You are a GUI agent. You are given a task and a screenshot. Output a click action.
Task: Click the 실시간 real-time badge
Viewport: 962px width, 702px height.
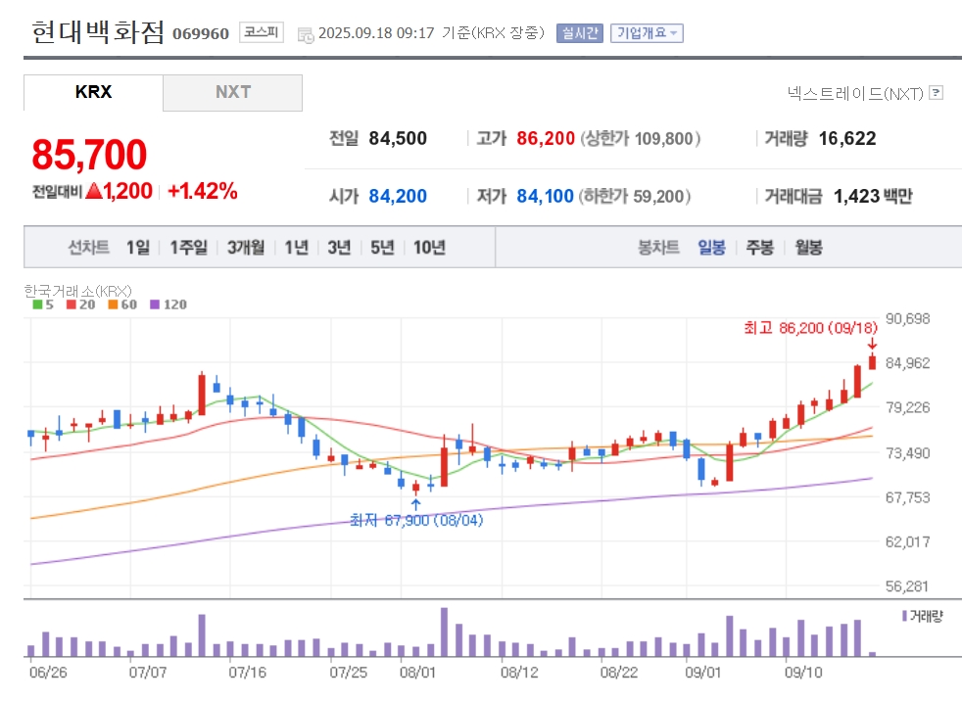(x=580, y=33)
